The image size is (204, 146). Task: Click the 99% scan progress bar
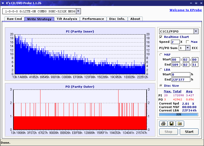point(178,114)
